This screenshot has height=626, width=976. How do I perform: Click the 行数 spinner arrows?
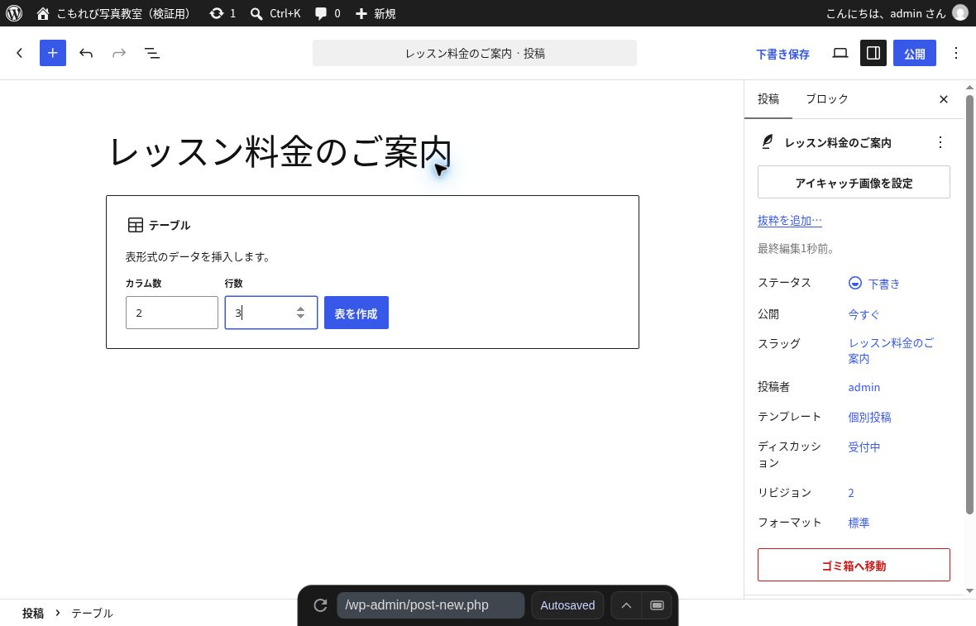click(x=300, y=313)
